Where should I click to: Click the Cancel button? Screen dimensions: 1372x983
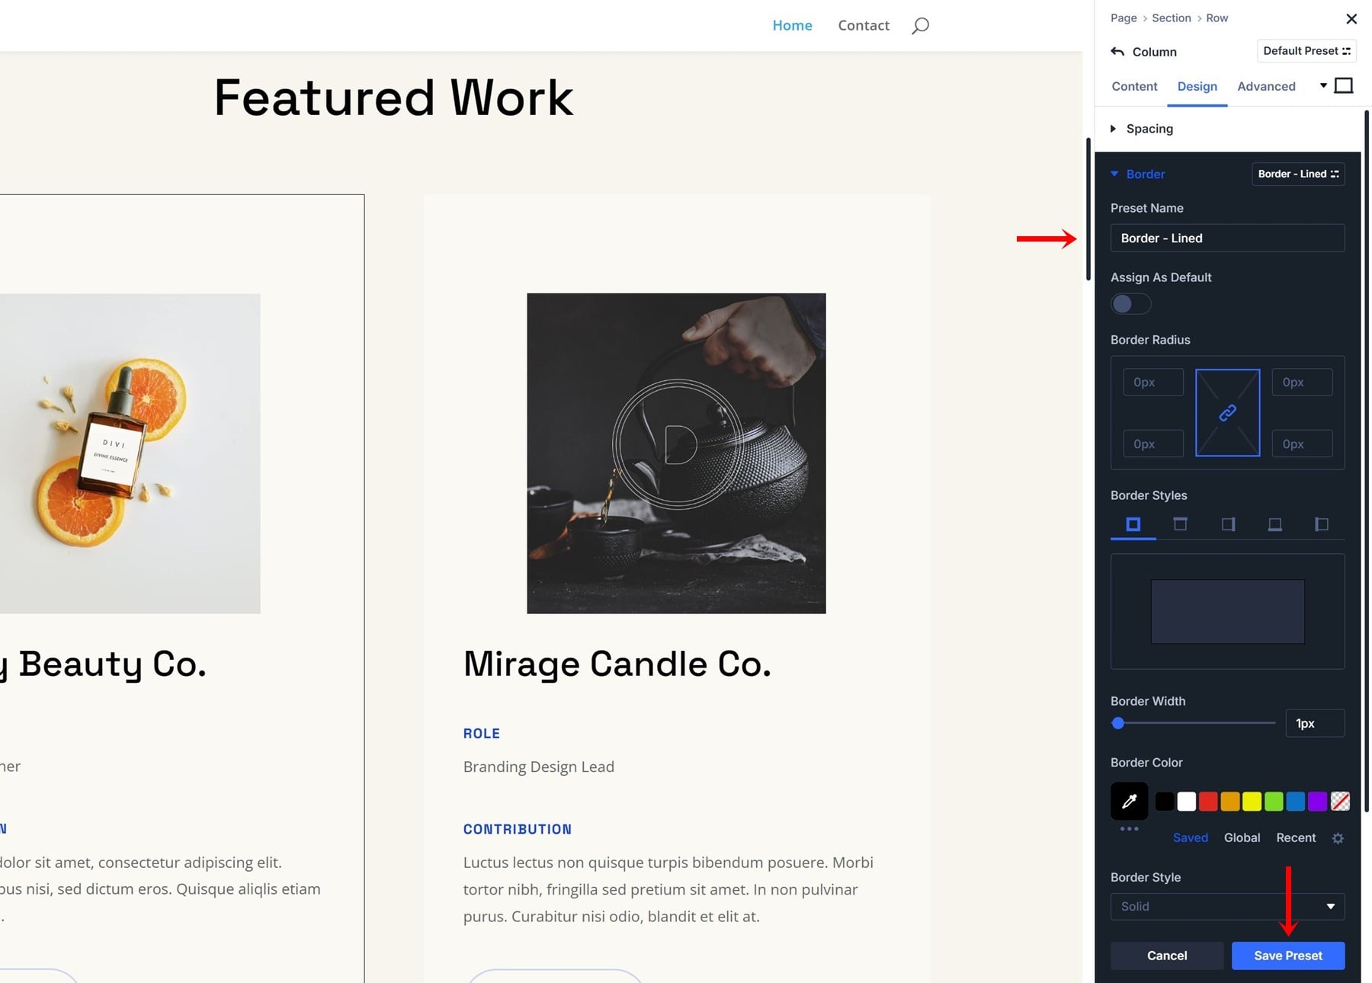1166,956
